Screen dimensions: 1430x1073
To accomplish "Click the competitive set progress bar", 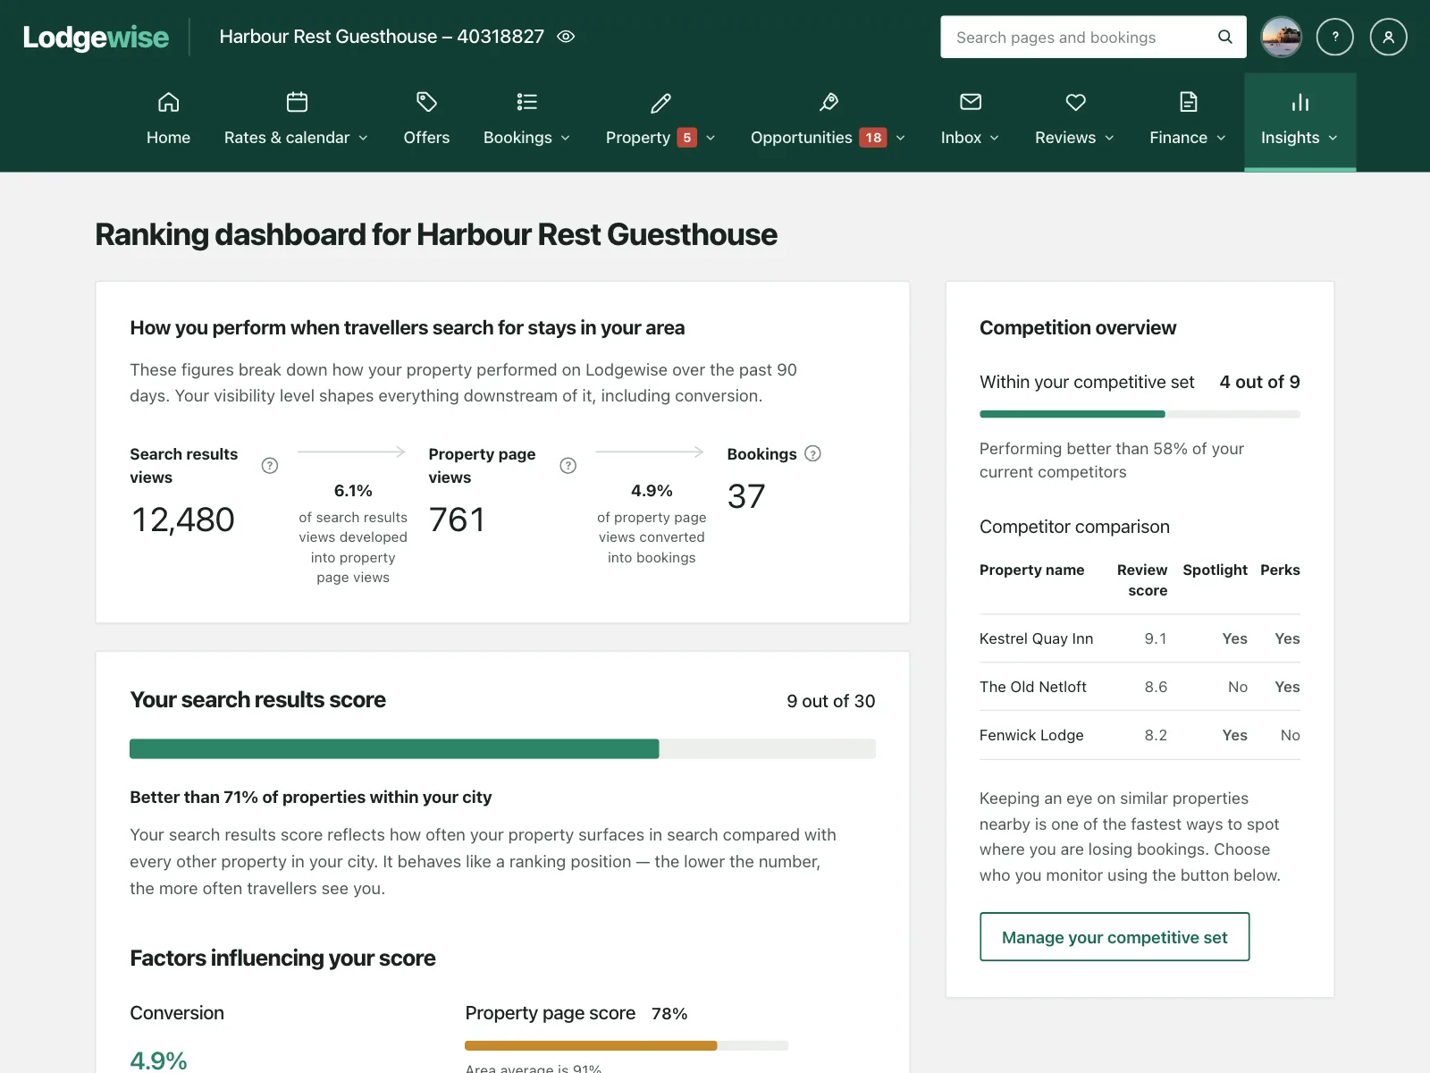I will pos(1140,414).
